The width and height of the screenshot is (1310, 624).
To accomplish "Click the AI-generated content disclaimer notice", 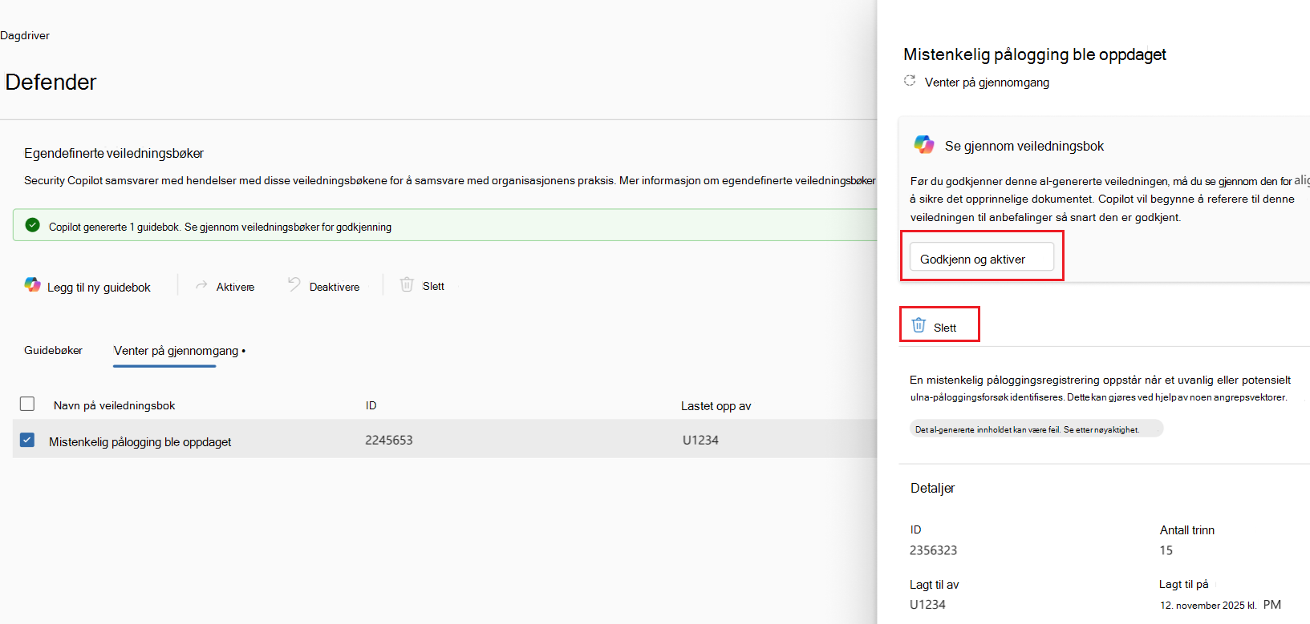I will (1036, 429).
